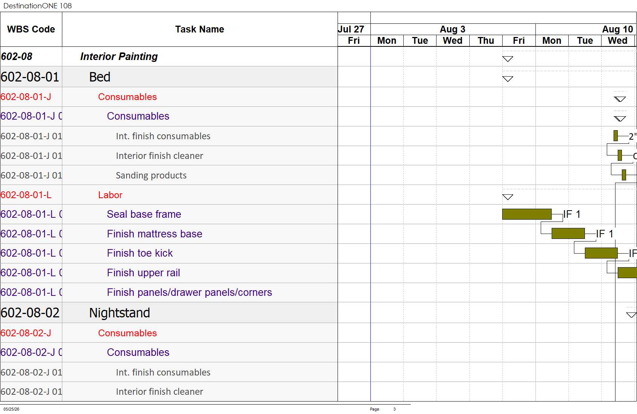The width and height of the screenshot is (637, 414).
Task: Select the Bed task row
Action: tap(169, 77)
